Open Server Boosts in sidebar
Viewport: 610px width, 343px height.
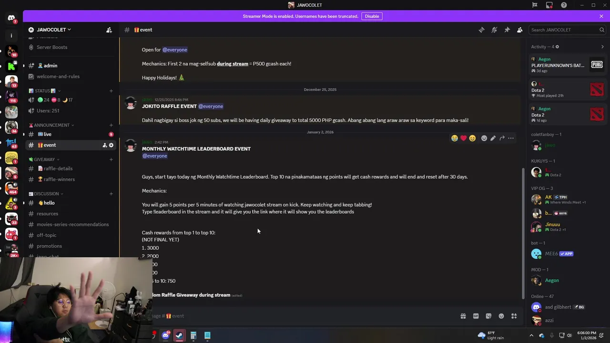pyautogui.click(x=51, y=47)
